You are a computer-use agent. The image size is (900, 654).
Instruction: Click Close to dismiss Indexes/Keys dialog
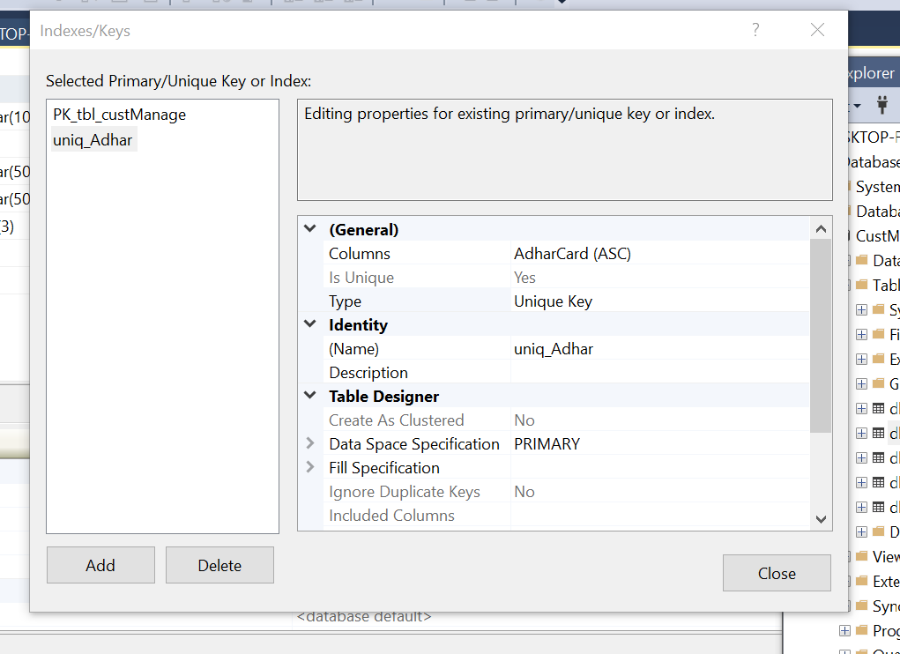776,572
